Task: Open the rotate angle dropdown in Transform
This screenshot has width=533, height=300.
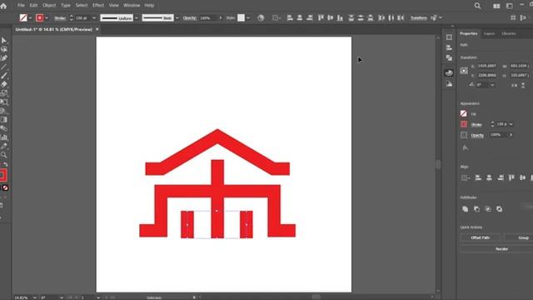Action: [492, 85]
